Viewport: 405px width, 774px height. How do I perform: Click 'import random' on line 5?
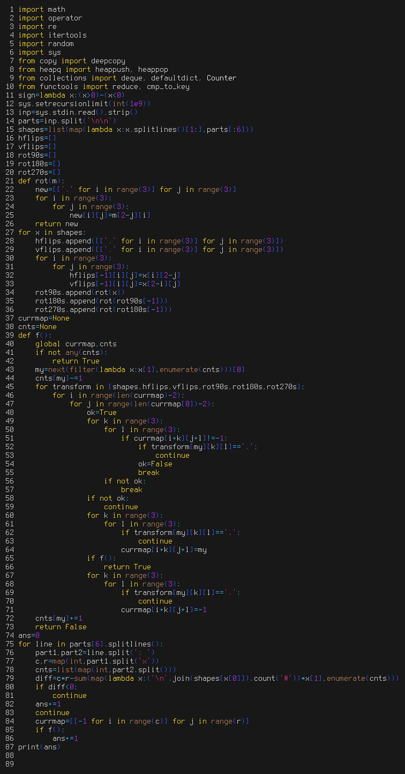(x=46, y=43)
